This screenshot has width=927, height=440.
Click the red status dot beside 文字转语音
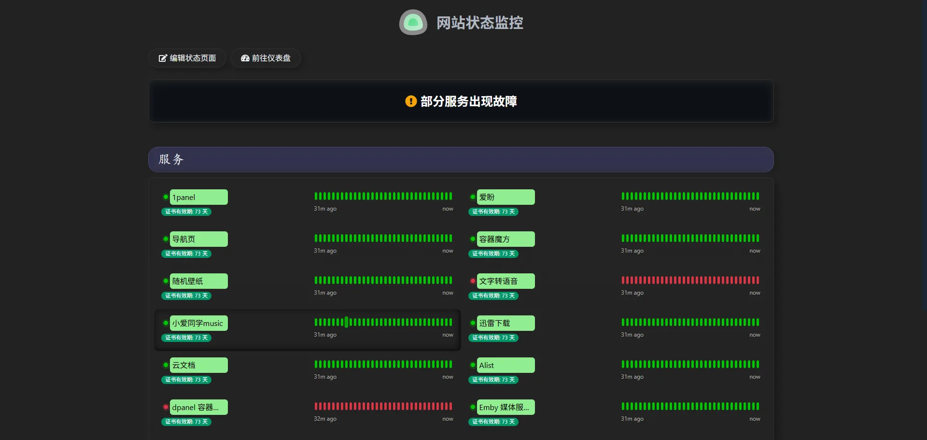coord(473,281)
